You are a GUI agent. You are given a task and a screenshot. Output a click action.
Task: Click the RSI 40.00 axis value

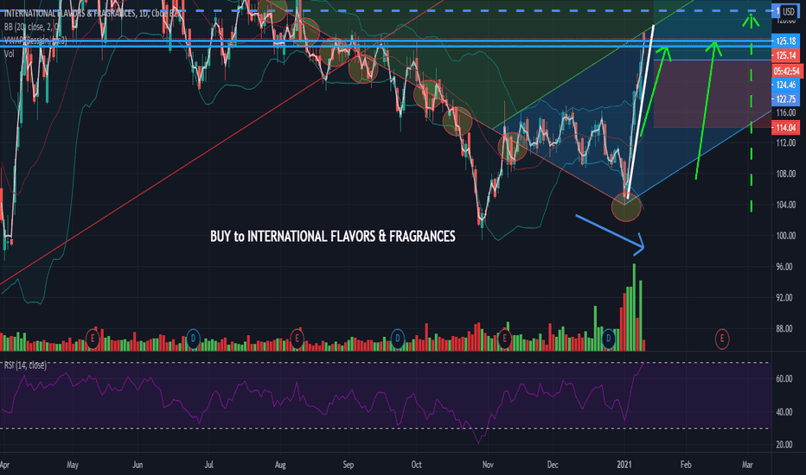point(784,412)
